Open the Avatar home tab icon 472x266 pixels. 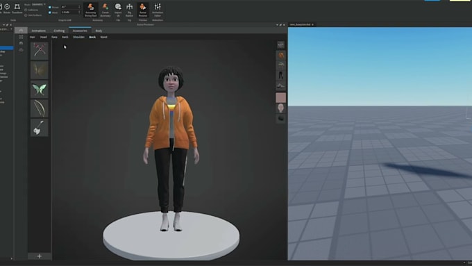[x=21, y=31]
